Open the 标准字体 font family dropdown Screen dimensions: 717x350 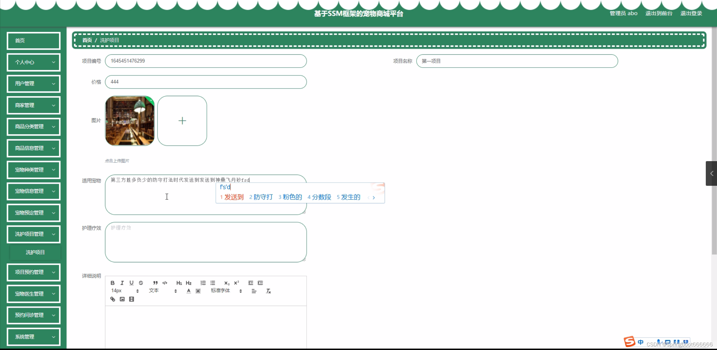coord(226,291)
